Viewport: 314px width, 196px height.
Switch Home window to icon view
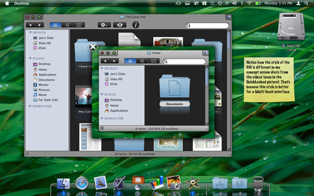coord(130,61)
